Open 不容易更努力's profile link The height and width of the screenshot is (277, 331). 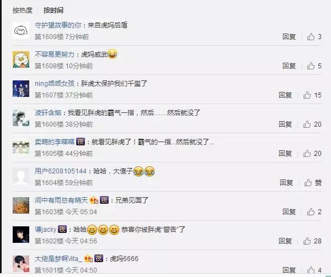(x=55, y=55)
